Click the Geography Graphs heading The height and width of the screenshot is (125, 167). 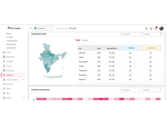39,34
